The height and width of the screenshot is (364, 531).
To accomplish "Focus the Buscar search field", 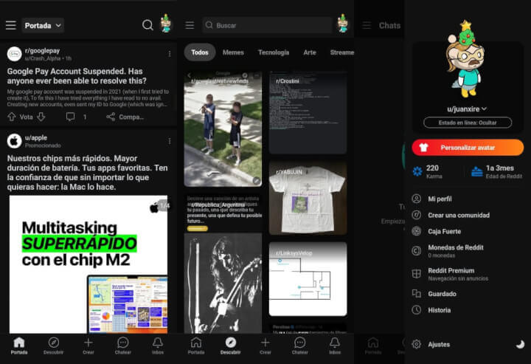I will tap(267, 25).
